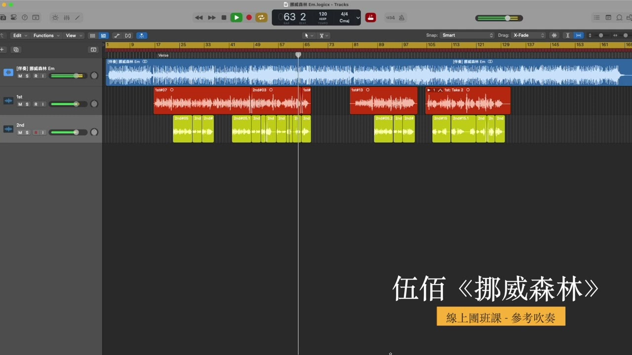This screenshot has height=355, width=632.
Task: Toggle the blue Catch Playhead button
Action: (x=141, y=35)
